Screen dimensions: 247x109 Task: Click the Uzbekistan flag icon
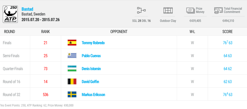(72, 69)
